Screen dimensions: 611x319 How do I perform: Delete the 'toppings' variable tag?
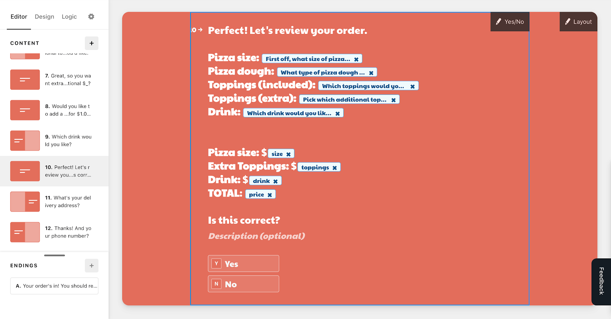pyautogui.click(x=335, y=168)
